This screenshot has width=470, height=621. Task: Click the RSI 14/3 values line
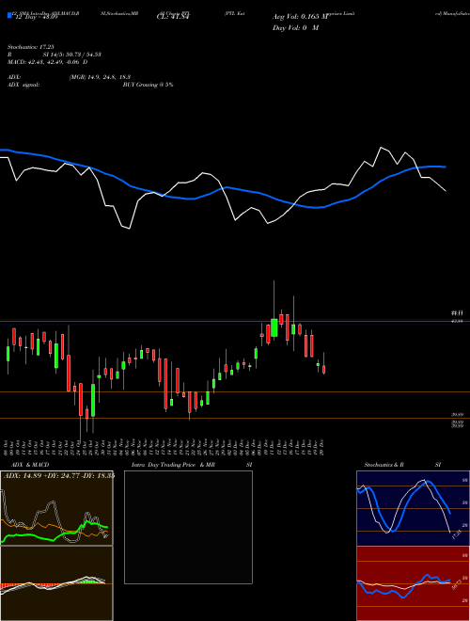55,55
